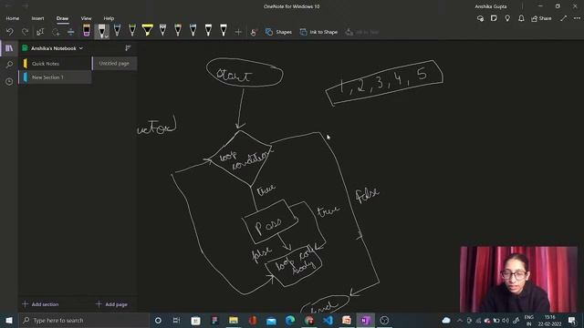Open the feed speech-bubble icon

[480, 18]
